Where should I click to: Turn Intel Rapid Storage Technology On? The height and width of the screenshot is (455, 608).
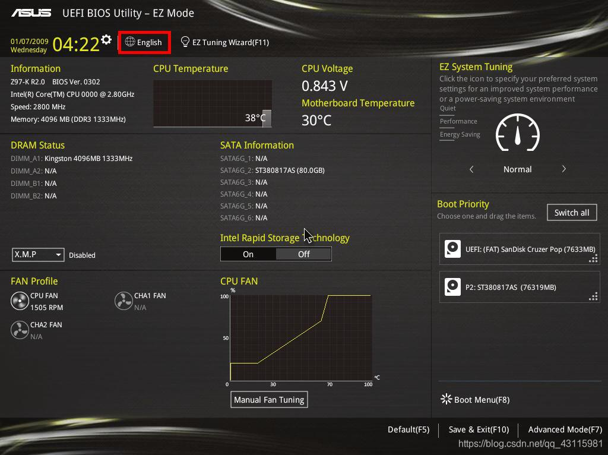point(248,254)
